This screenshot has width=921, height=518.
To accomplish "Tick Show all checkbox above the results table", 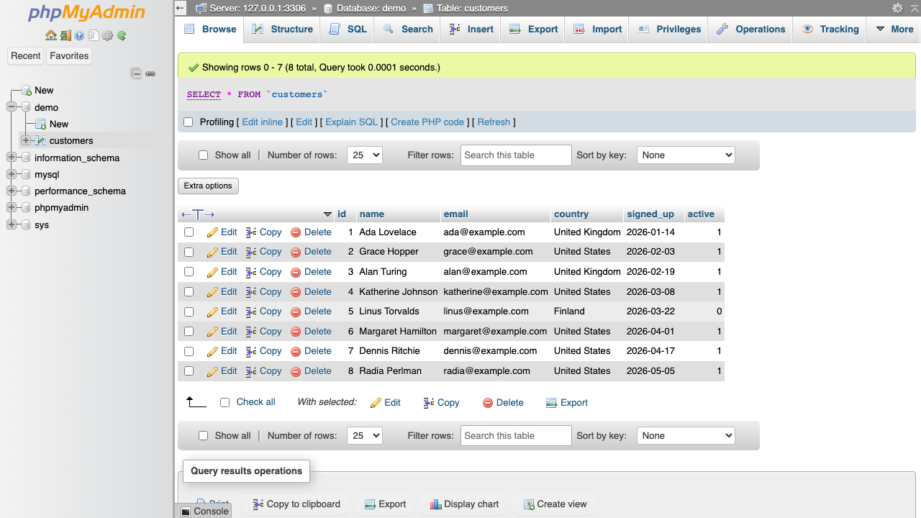I will click(x=203, y=155).
